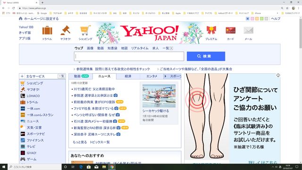Open the sea kayak news thumbnail

pos(159,96)
